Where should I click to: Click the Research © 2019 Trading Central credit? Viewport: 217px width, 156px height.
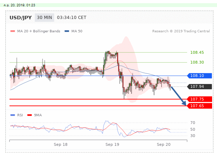pyautogui.click(x=181, y=31)
